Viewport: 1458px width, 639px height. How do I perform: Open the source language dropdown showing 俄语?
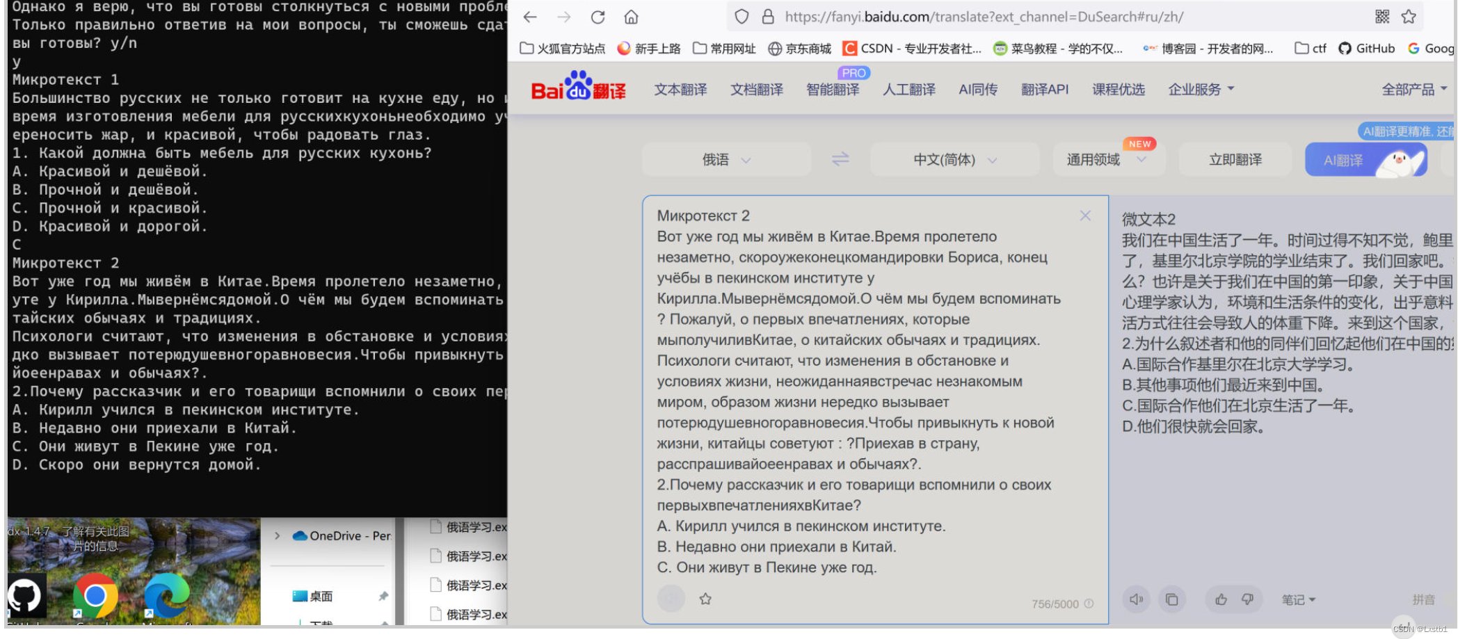[x=726, y=159]
